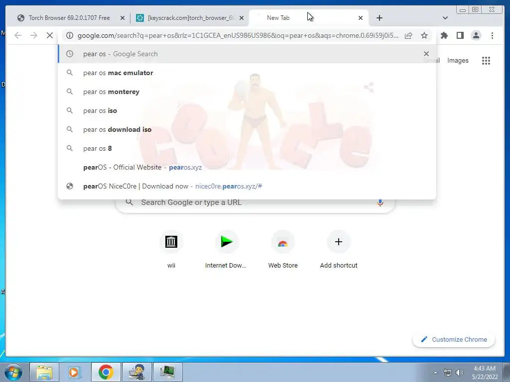
Task: Expand the tab search dropdown
Action: (x=445, y=18)
